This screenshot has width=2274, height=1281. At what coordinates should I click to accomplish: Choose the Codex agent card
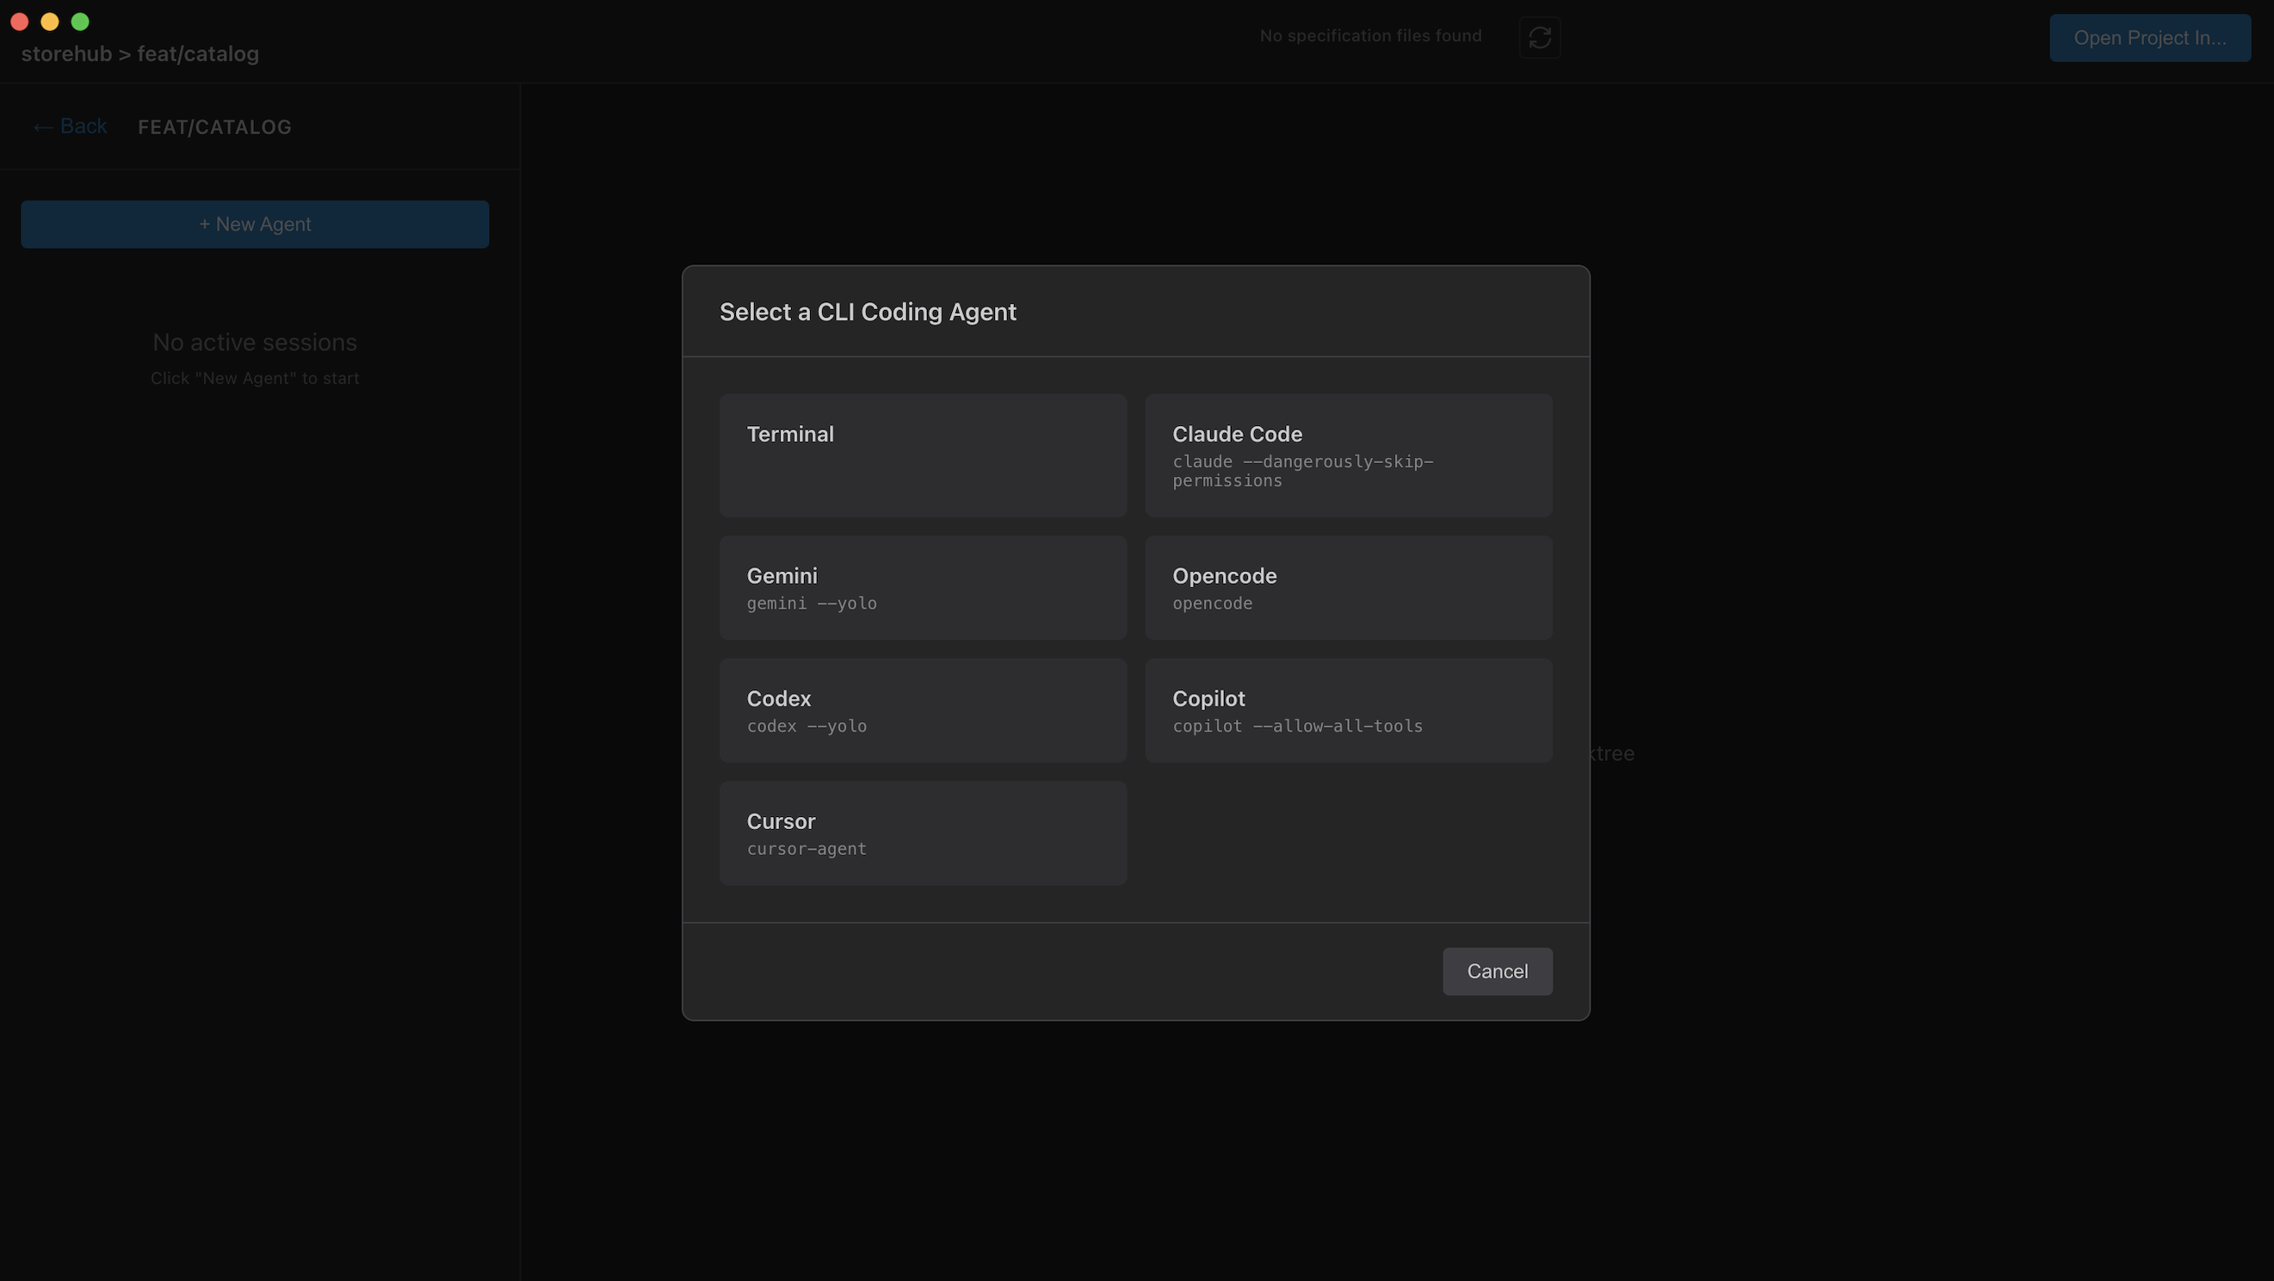923,711
